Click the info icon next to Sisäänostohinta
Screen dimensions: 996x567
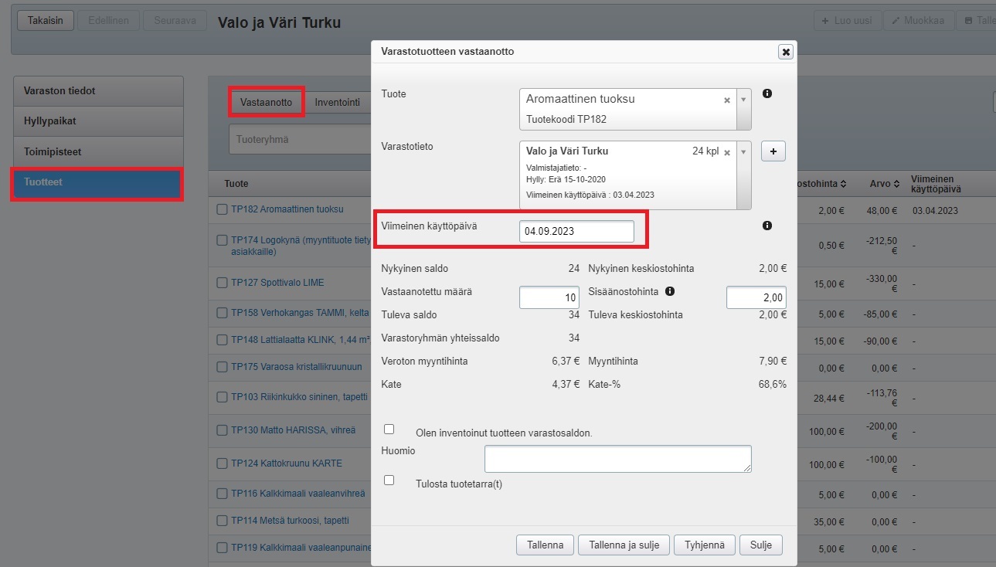pos(670,292)
